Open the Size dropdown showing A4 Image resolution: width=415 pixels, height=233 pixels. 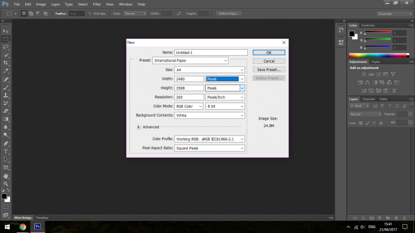[x=209, y=70]
